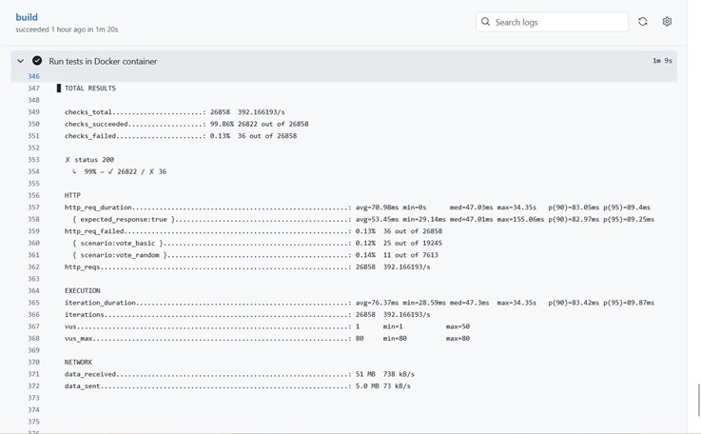Screen dimensions: 701x434
Task: Click the re-run/refresh logs icon
Action: pos(643,22)
